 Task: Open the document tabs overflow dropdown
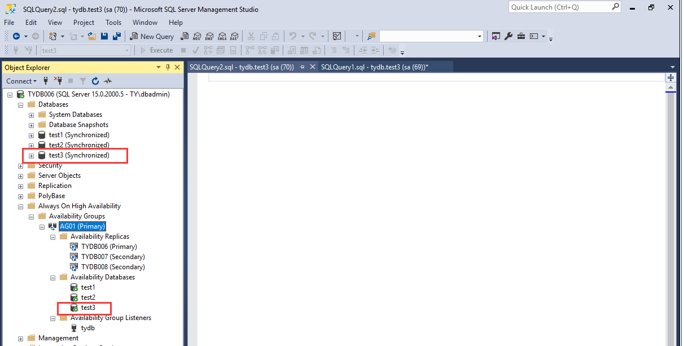click(x=673, y=67)
